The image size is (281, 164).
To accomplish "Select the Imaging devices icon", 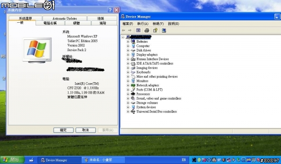I will tap(133, 68).
